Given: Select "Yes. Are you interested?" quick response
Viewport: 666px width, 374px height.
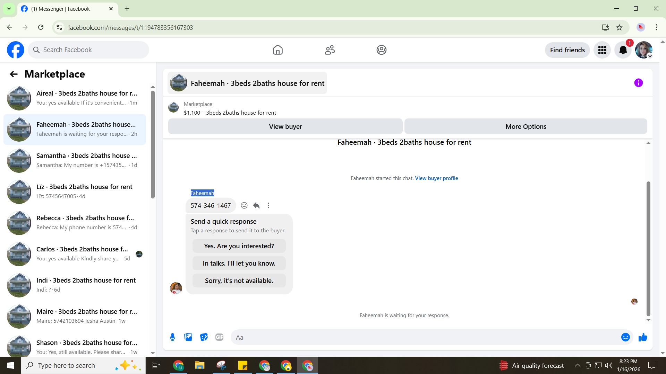Looking at the screenshot, I should tap(239, 246).
